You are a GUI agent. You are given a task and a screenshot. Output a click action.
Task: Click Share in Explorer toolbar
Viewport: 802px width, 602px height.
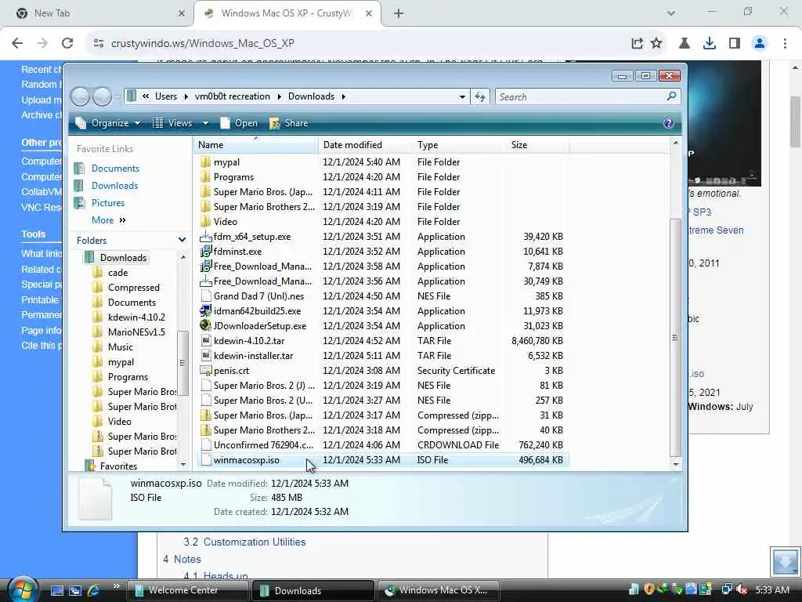pos(289,123)
